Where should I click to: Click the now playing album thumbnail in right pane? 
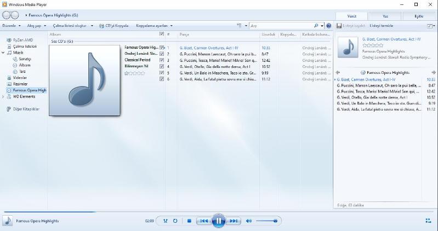(348, 48)
